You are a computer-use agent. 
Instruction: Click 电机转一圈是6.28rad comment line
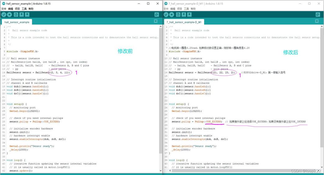coord(209,48)
